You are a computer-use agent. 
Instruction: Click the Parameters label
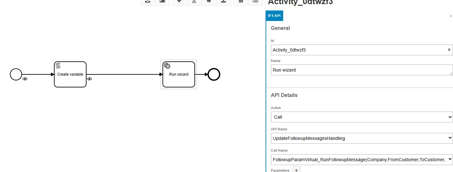280,170
